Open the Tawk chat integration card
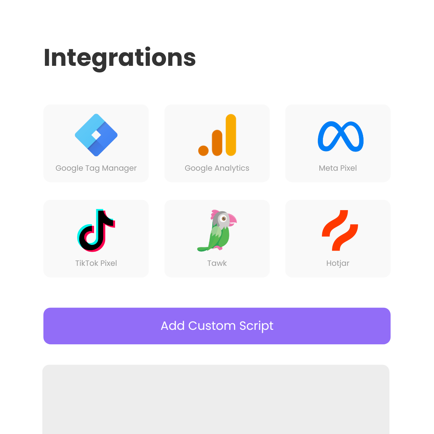 coord(217,239)
